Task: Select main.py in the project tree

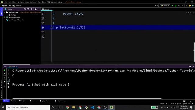Action: coord(12,15)
